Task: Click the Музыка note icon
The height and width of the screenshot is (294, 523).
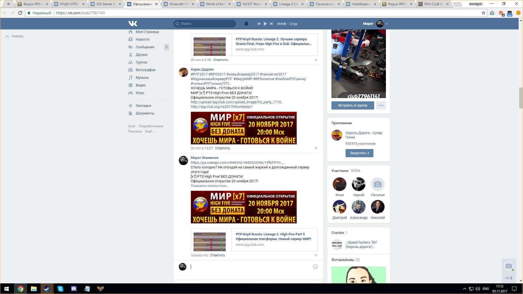Action: [131, 78]
